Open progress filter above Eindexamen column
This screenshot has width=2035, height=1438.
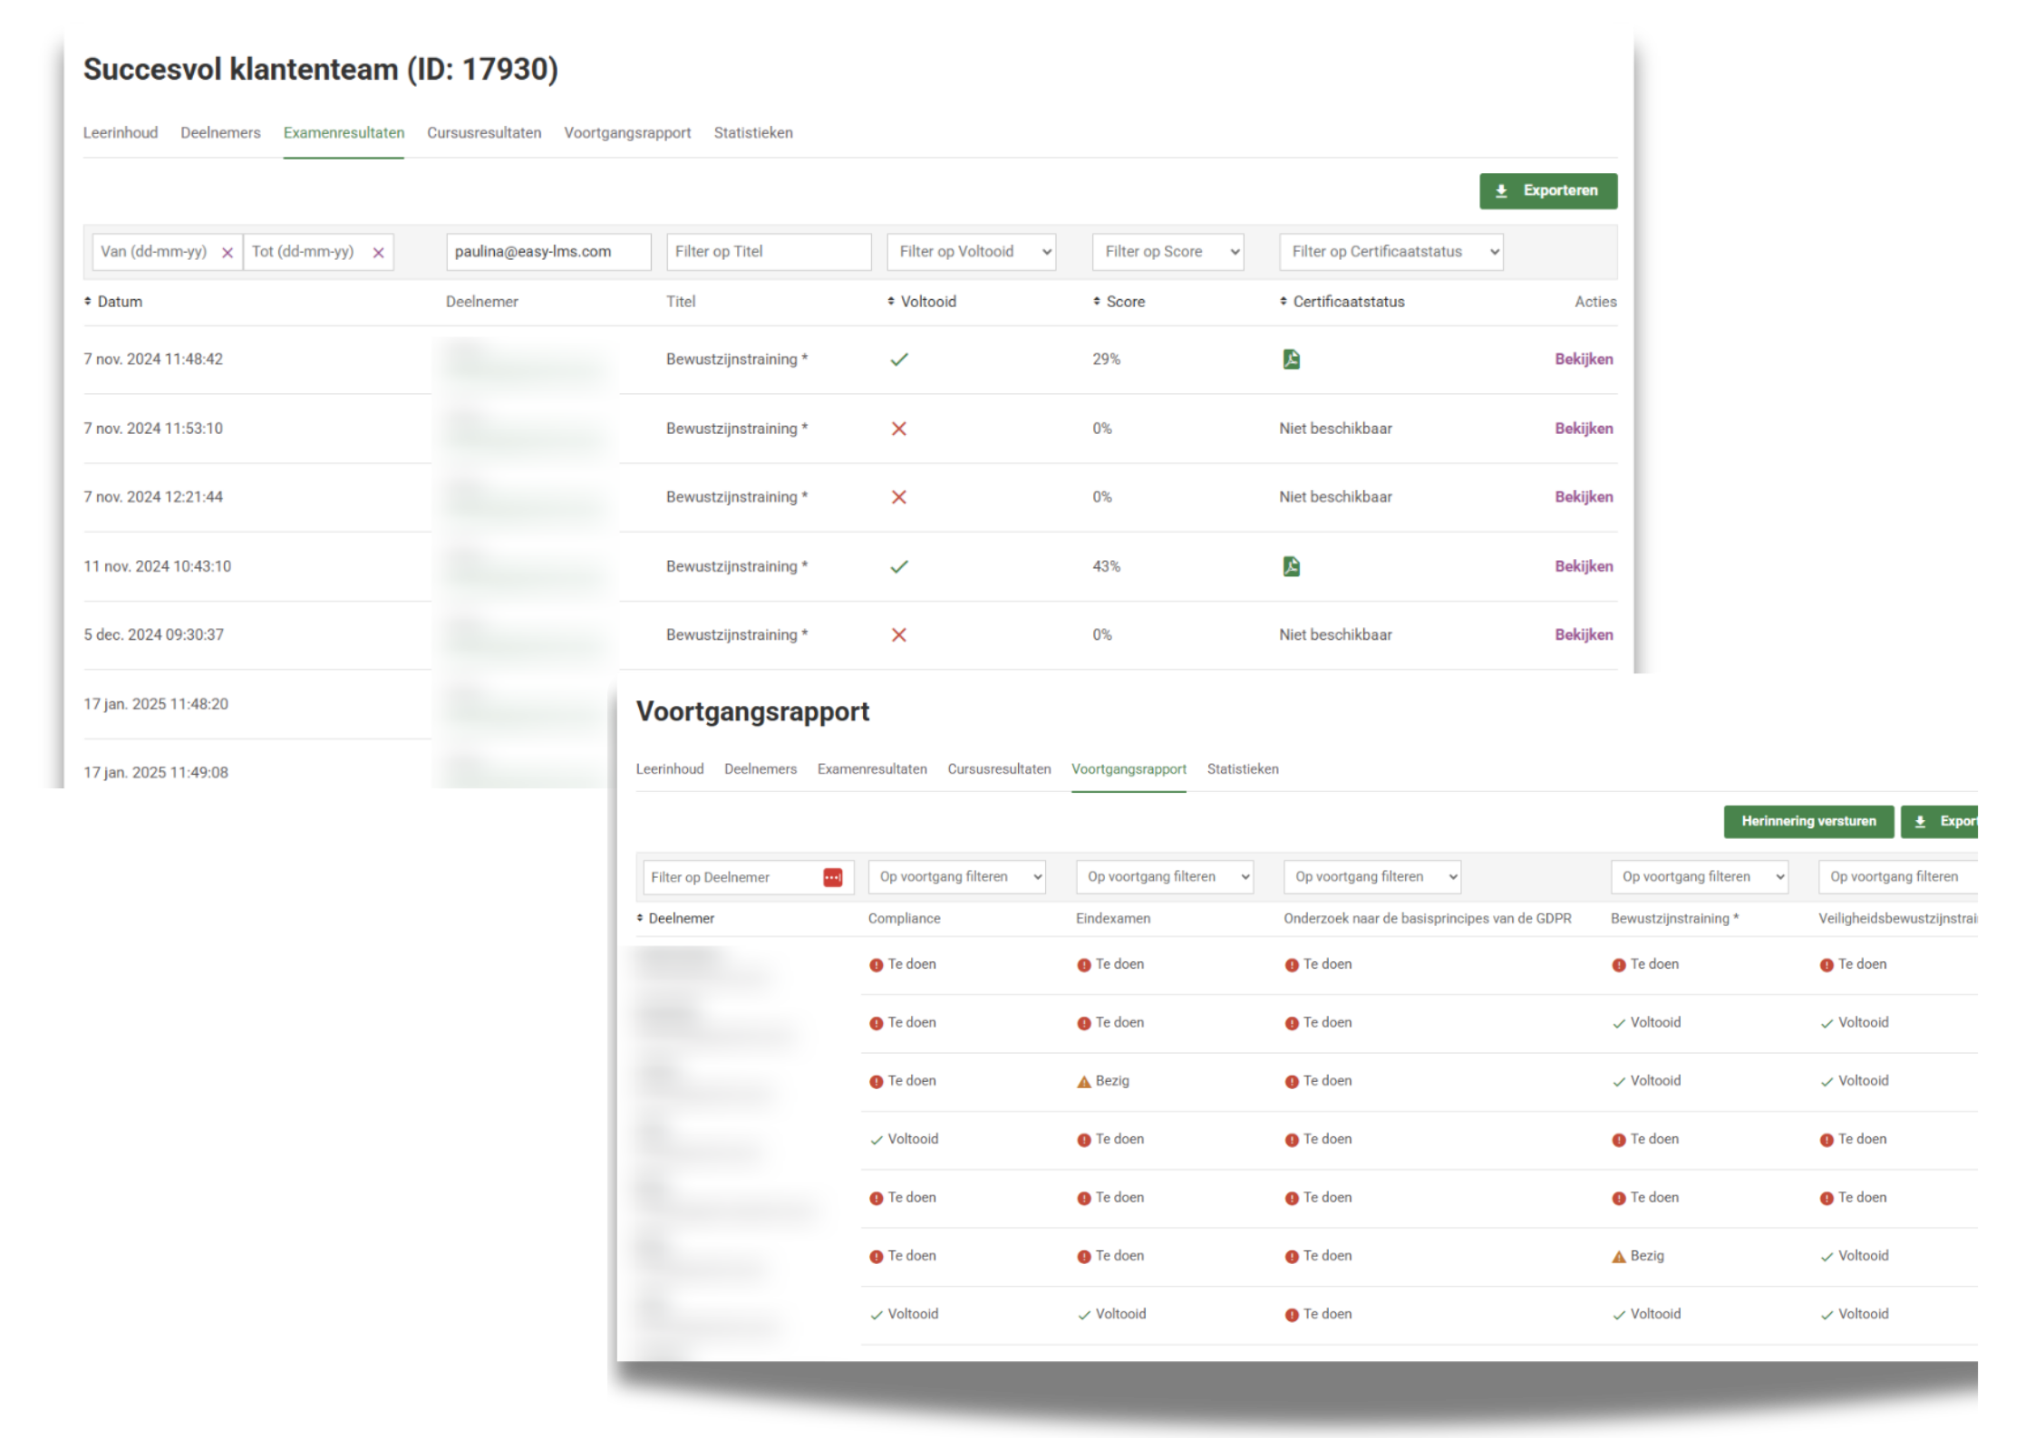click(1164, 876)
